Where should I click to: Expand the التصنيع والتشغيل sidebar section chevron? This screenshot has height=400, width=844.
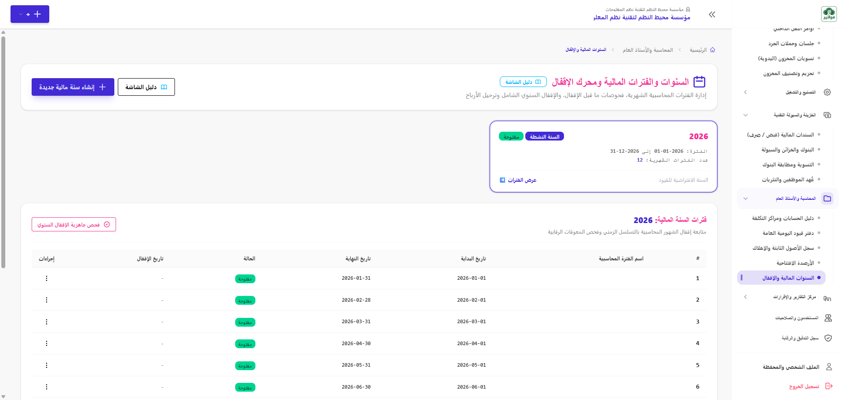click(746, 92)
